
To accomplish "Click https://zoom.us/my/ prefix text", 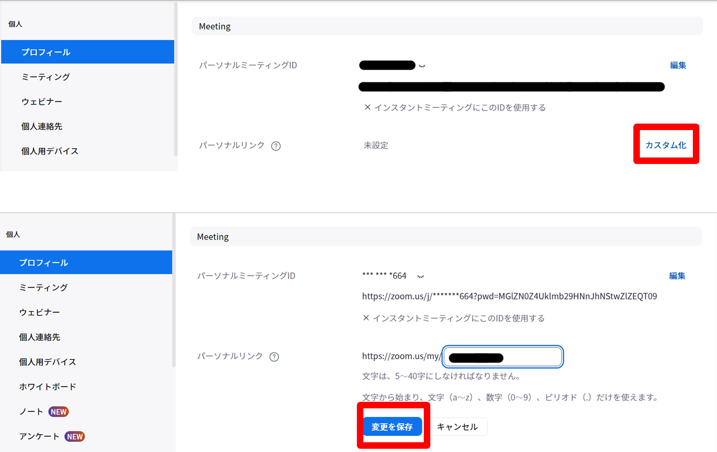I will (401, 356).
